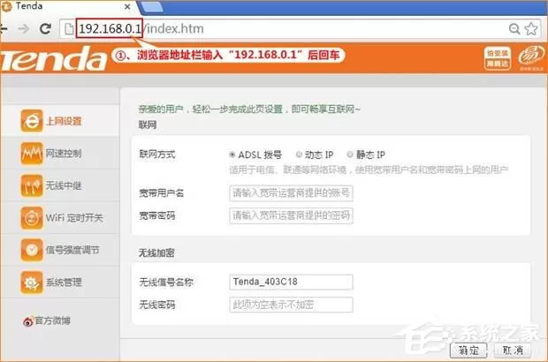Click the Weibo logo icon
Image resolution: width=548 pixels, height=362 pixels.
pos(28,321)
